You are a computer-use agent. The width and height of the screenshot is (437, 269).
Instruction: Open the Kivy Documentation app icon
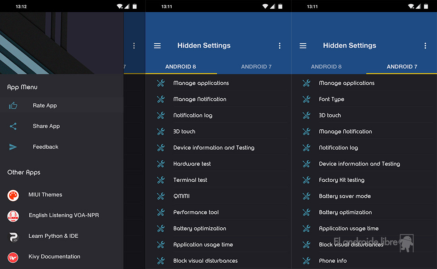(13, 257)
